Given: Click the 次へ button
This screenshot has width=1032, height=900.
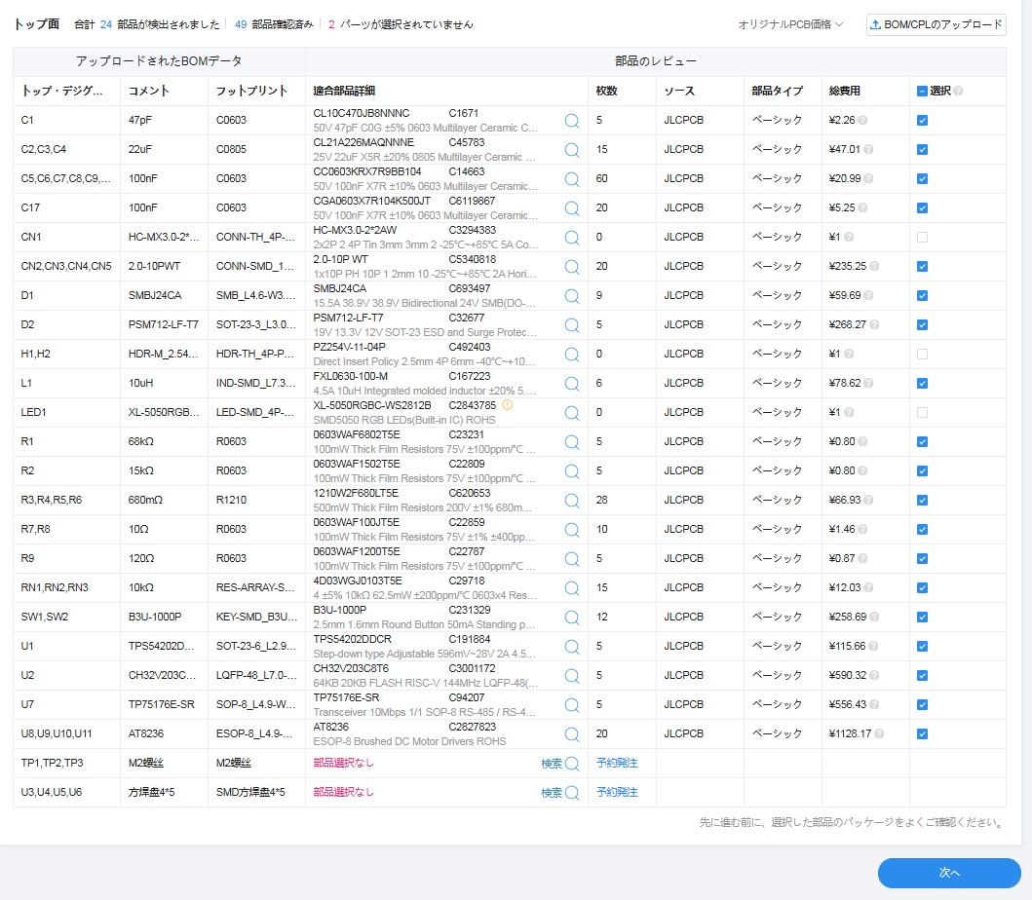Looking at the screenshot, I should [949, 873].
